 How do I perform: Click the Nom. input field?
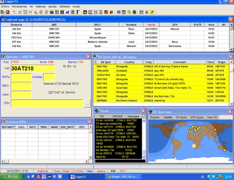[21, 95]
